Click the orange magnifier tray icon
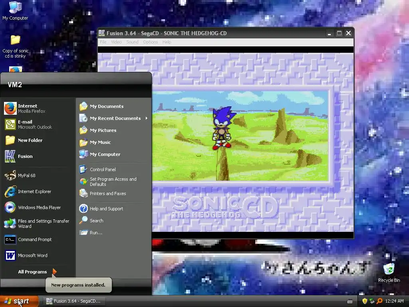Image resolution: width=409 pixels, height=307 pixels. (379, 301)
